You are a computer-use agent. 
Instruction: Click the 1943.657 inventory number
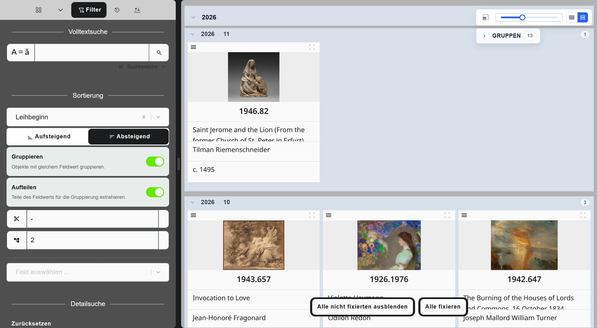tap(254, 280)
